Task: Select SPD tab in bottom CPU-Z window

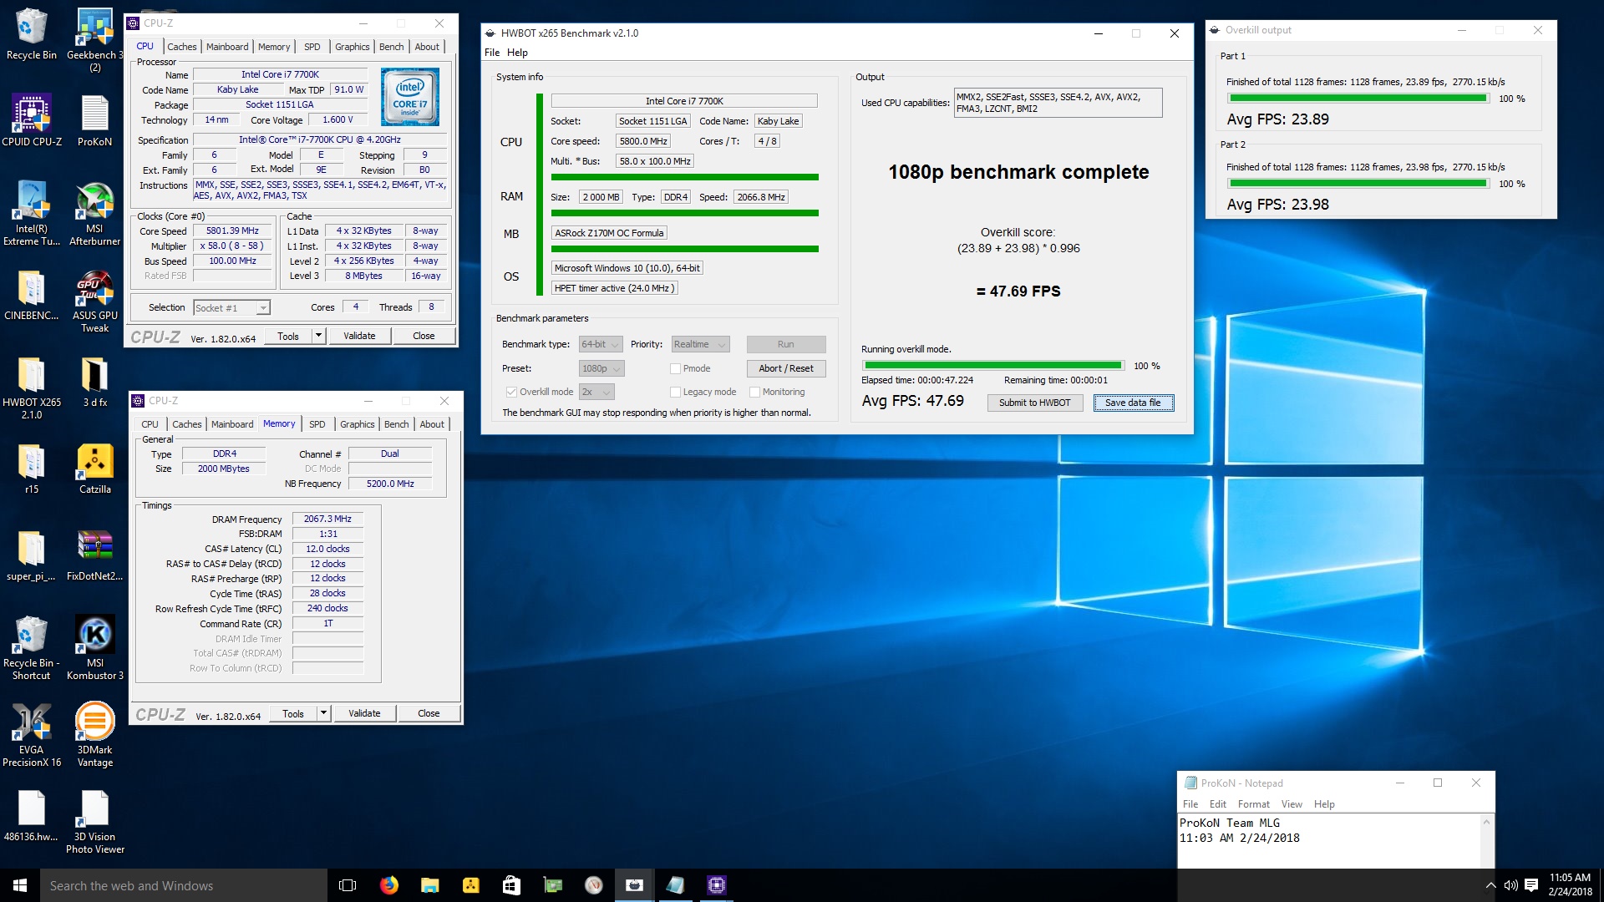Action: (x=317, y=424)
